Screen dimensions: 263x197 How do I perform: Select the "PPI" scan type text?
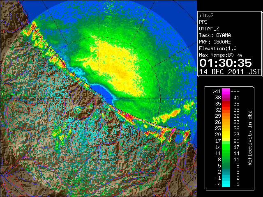tap(203, 22)
